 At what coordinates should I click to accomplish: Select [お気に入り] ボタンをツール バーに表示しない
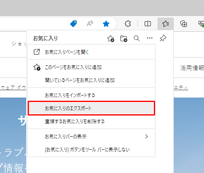click(x=91, y=150)
